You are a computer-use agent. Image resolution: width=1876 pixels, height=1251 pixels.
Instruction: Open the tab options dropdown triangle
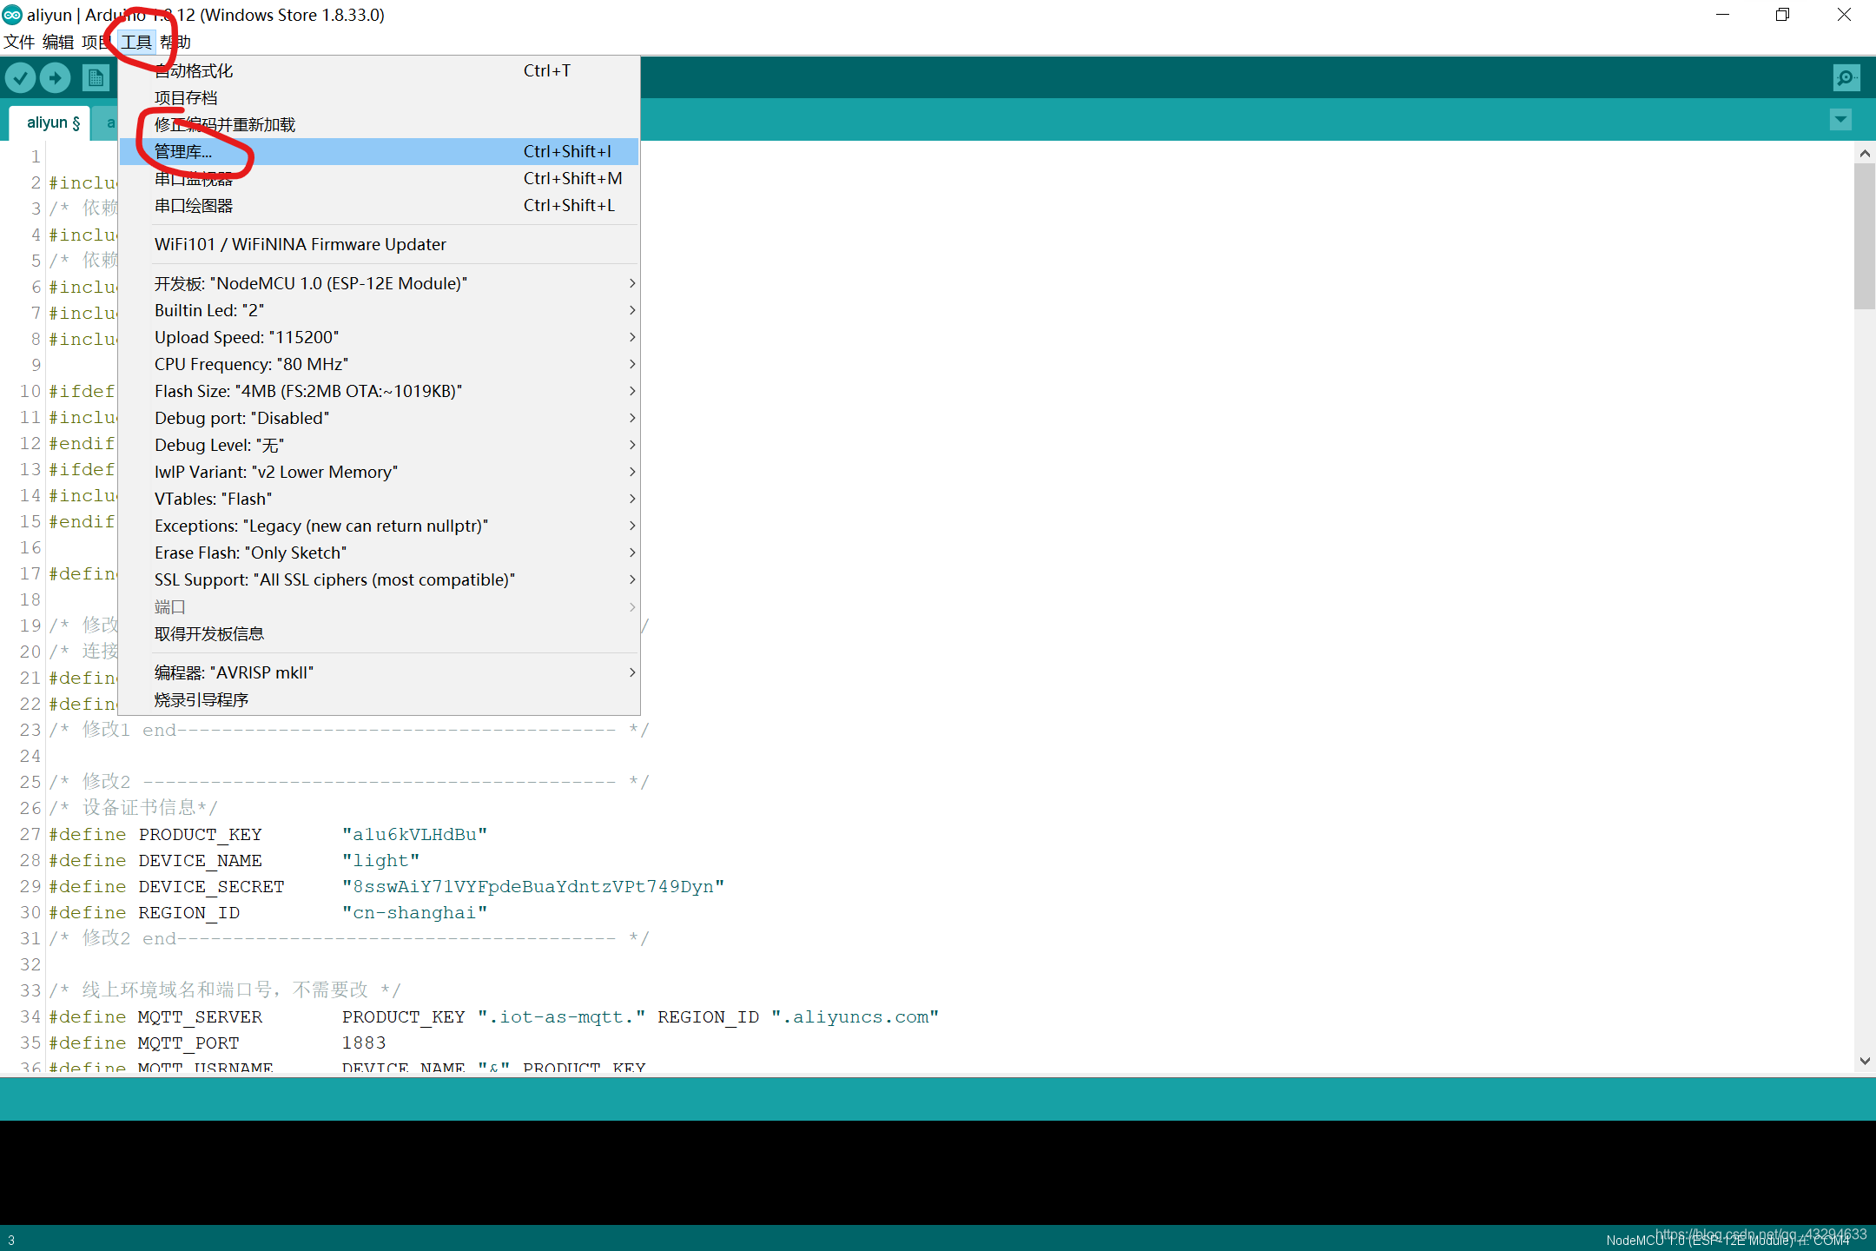click(1840, 120)
